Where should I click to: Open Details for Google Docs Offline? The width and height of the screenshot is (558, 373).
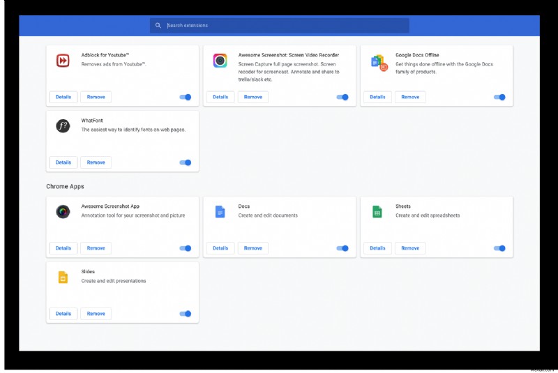(x=377, y=97)
